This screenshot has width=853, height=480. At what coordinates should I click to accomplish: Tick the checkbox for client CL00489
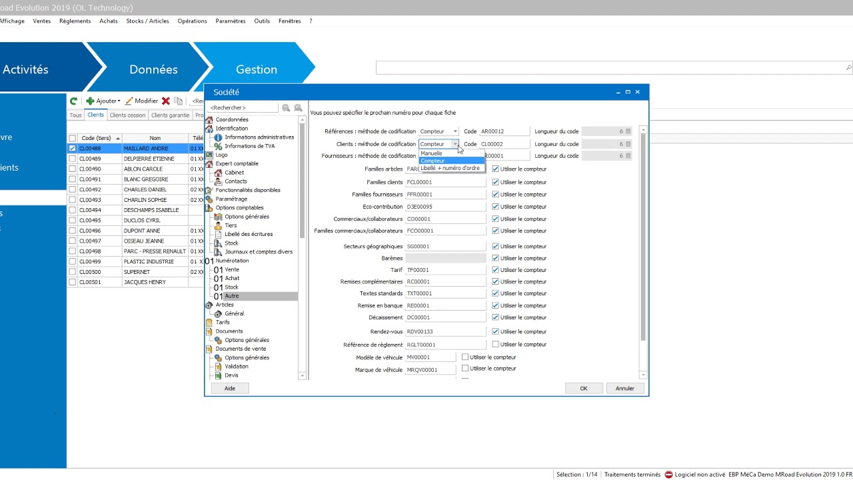tap(72, 159)
